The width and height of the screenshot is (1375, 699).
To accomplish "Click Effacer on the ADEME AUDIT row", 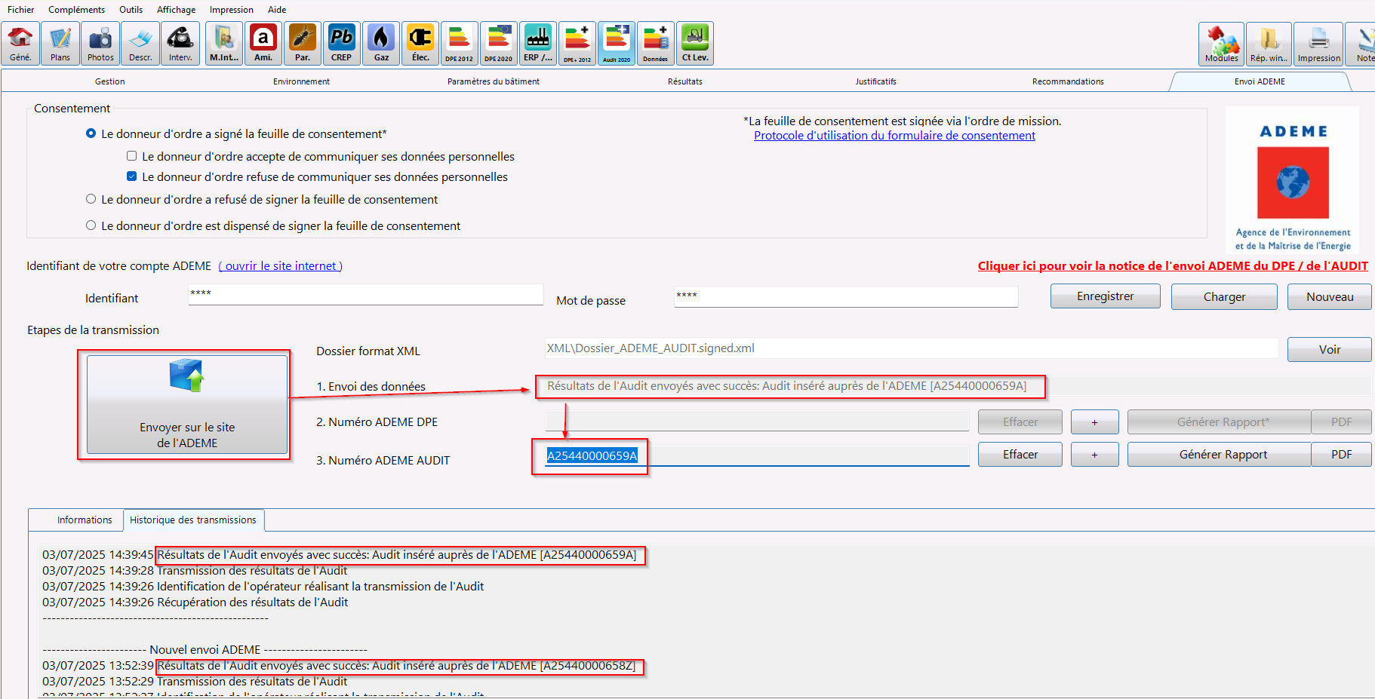I will tap(1020, 455).
